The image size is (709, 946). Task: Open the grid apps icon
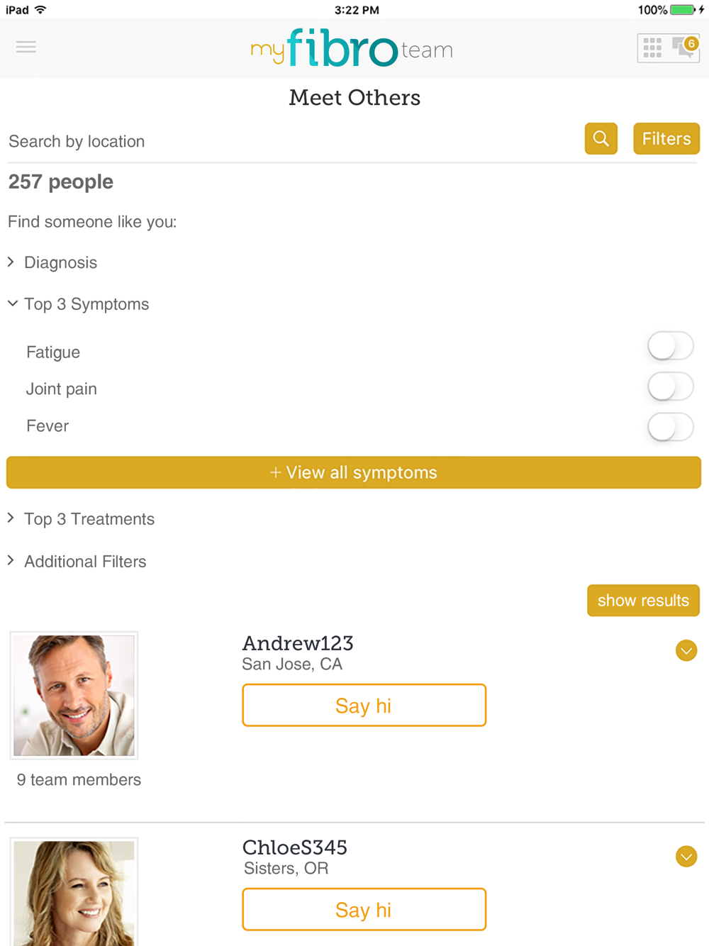click(652, 48)
